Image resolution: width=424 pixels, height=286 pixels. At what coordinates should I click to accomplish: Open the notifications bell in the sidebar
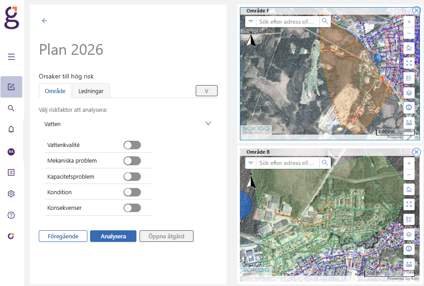click(x=12, y=129)
